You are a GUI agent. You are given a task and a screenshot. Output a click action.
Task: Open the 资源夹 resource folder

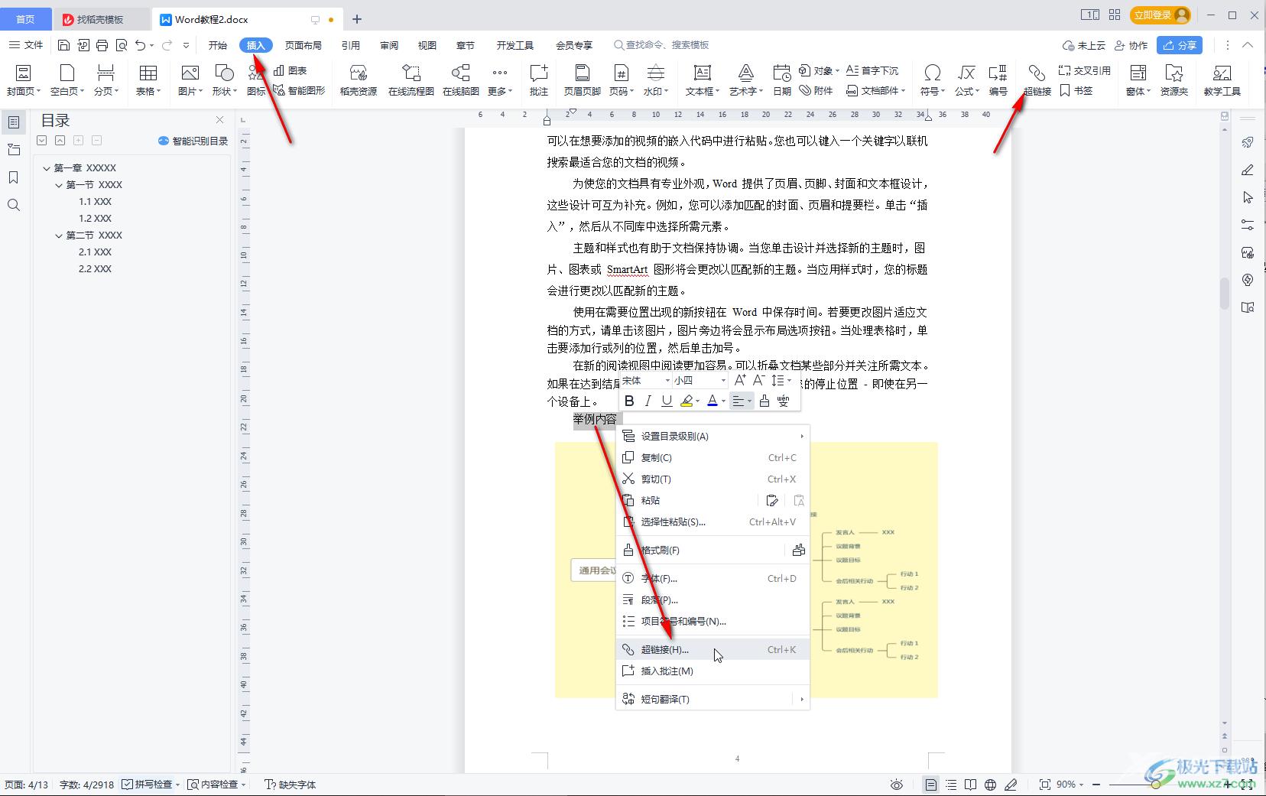(x=1173, y=80)
